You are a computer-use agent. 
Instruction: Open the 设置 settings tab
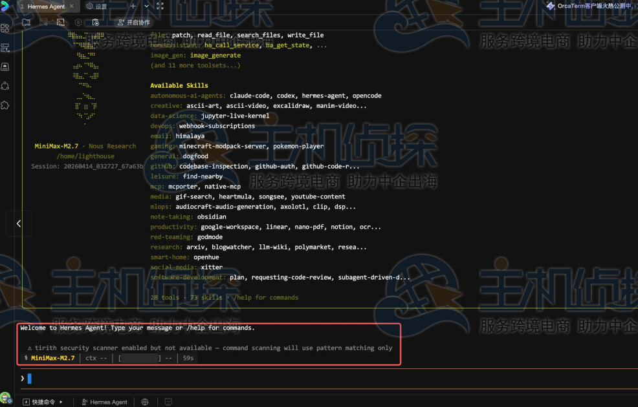tap(97, 6)
